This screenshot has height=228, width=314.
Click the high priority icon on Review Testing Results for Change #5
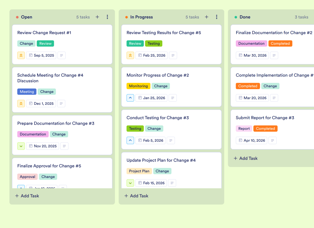tap(130, 55)
